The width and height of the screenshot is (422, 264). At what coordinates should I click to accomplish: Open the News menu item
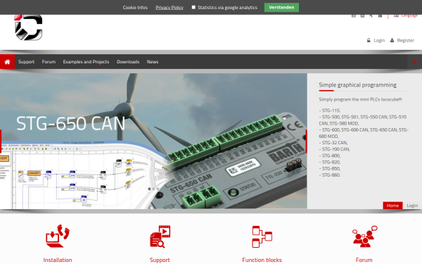click(153, 62)
